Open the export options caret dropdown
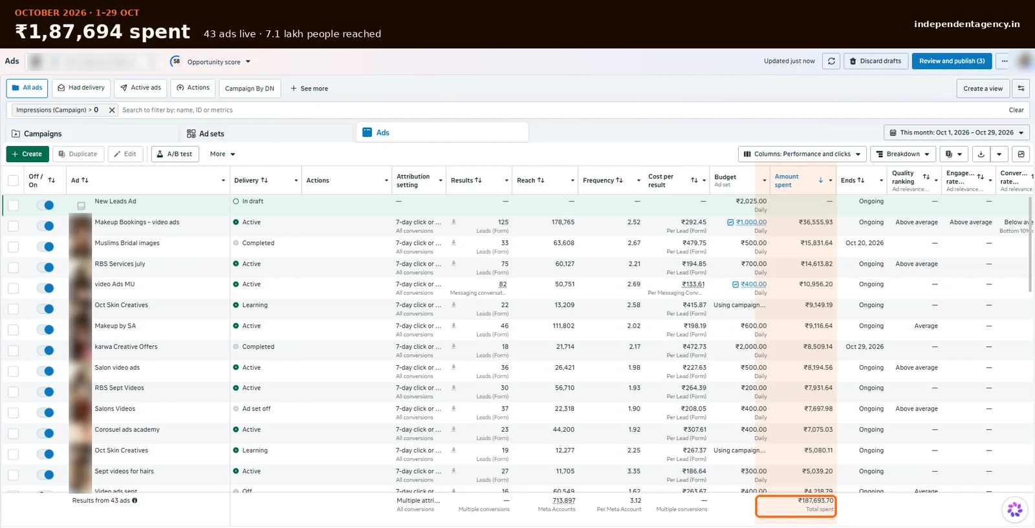The height and width of the screenshot is (528, 1035). pos(999,154)
